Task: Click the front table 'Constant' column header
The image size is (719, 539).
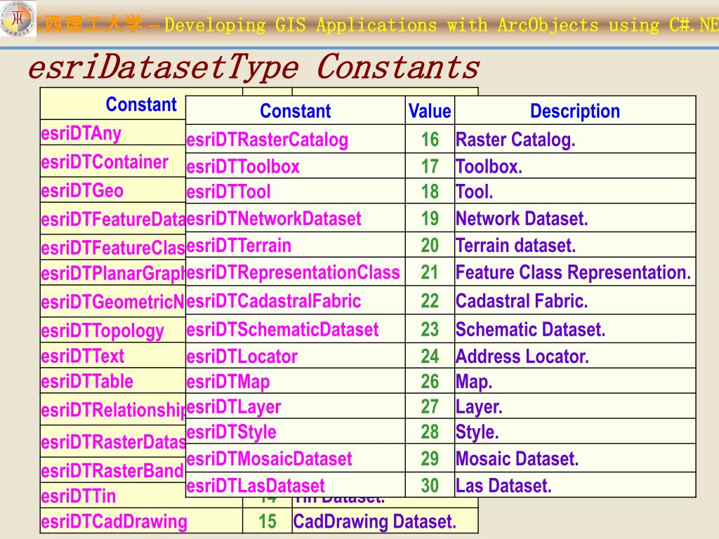Action: tap(296, 111)
